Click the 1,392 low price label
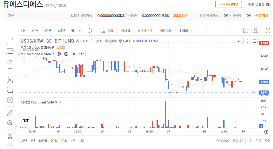 [x=264, y=92]
